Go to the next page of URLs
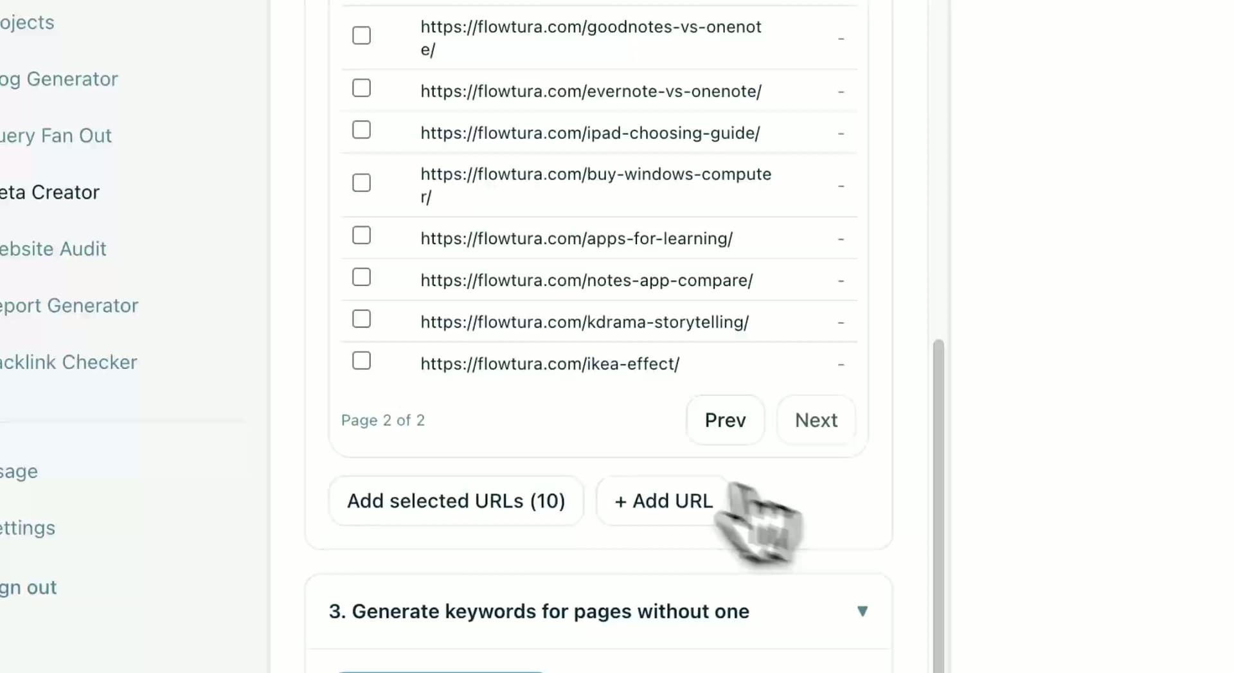Screen dimensions: 1234x673 point(816,420)
